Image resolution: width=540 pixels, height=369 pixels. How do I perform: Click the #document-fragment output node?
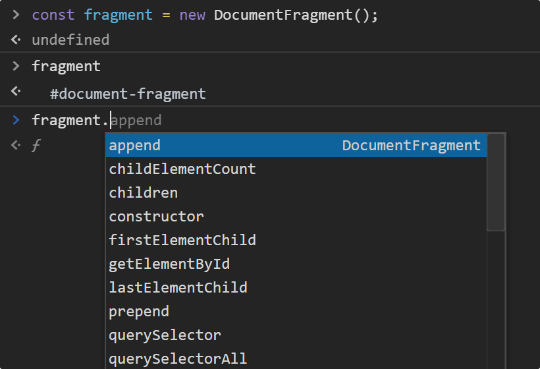pos(128,94)
